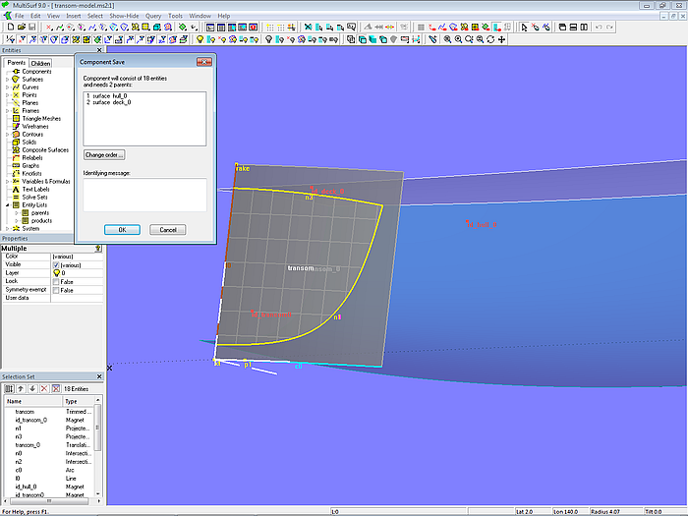Viewport: 688px width, 516px height.
Task: Enable the Symmetry exempt checkbox
Action: click(56, 290)
